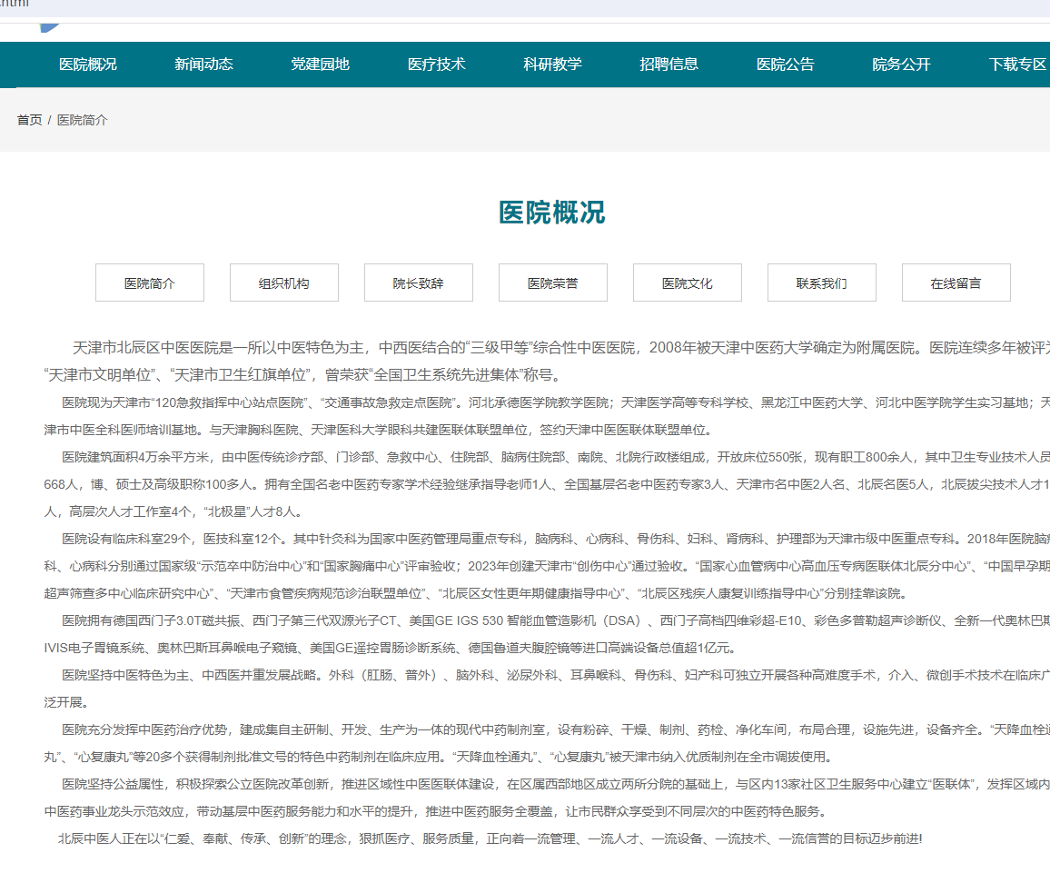The image size is (1050, 873).
Task: Switch to the 组织机构 tab
Action: coord(284,283)
